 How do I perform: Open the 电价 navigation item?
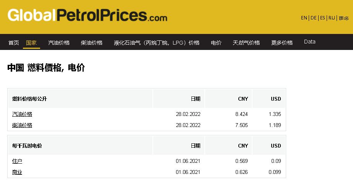point(216,43)
